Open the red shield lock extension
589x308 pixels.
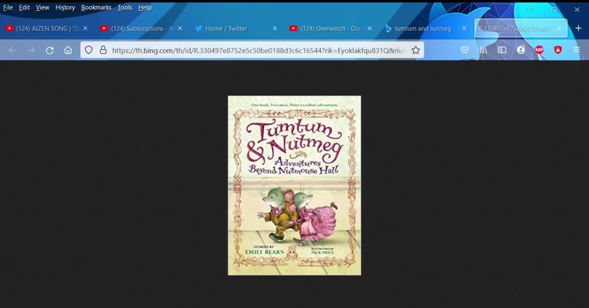pyautogui.click(x=558, y=50)
